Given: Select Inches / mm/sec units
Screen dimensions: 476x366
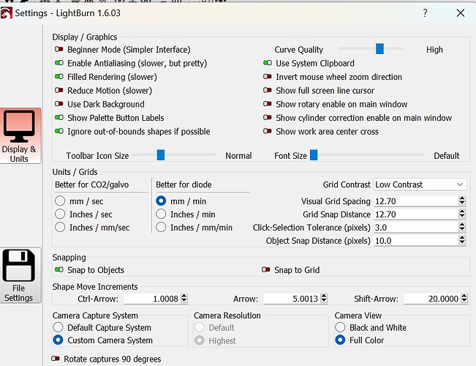Looking at the screenshot, I should coord(60,227).
